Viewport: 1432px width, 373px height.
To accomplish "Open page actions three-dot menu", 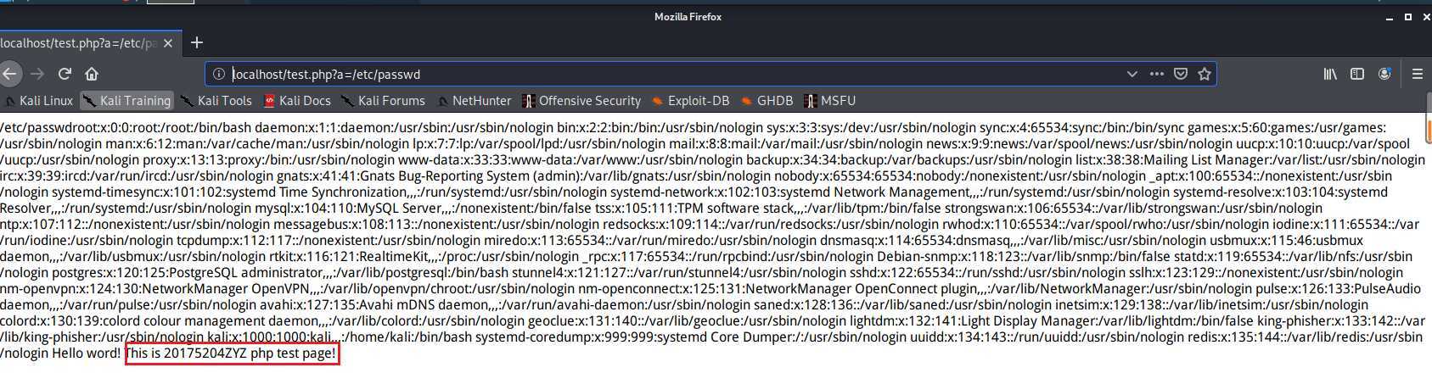I will click(x=1156, y=74).
